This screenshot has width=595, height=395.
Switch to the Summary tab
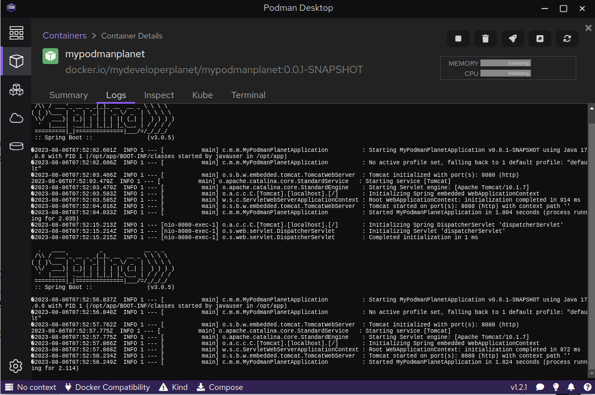pos(69,95)
